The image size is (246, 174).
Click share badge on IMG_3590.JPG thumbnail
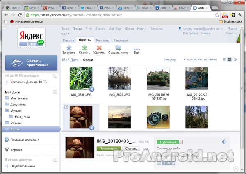92,89
